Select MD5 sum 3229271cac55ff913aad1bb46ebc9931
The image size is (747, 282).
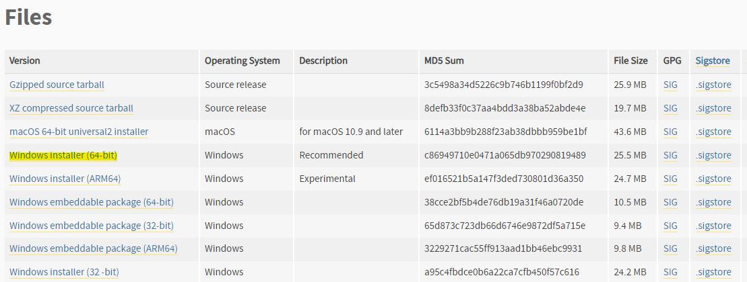[x=503, y=249]
